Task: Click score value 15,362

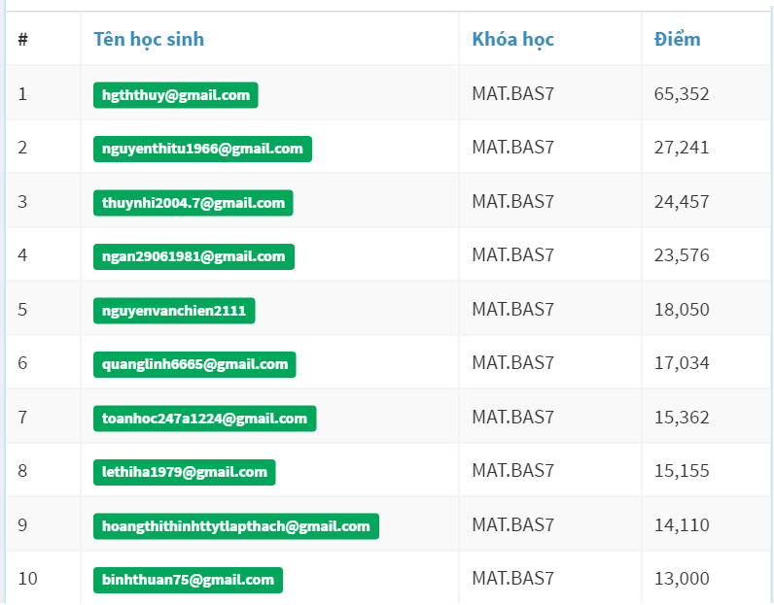Action: pyautogui.click(x=682, y=418)
